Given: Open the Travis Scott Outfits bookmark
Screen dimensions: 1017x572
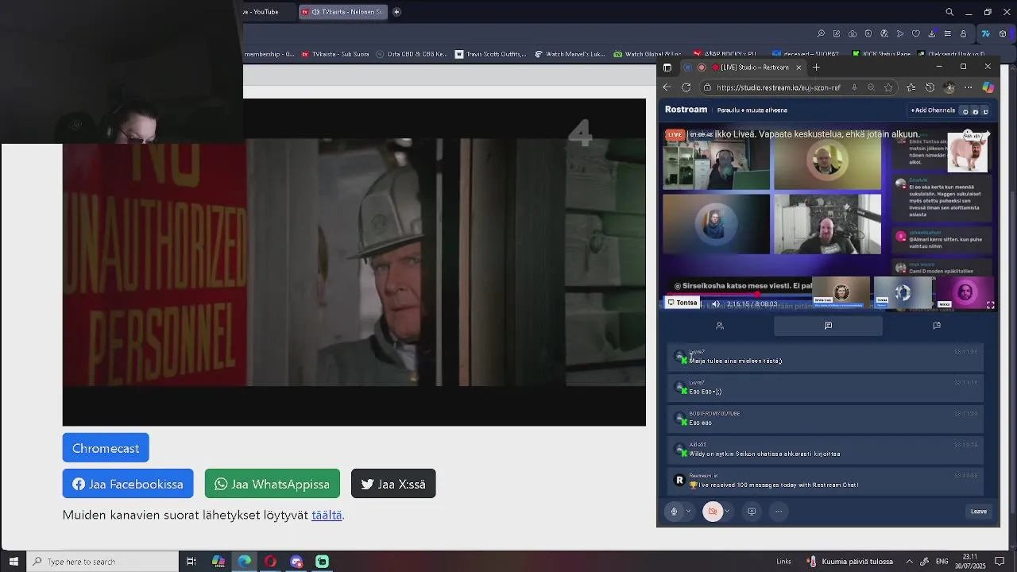Looking at the screenshot, I should click(x=490, y=54).
